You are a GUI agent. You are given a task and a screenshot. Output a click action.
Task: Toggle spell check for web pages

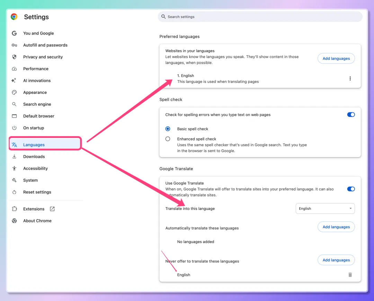(351, 115)
